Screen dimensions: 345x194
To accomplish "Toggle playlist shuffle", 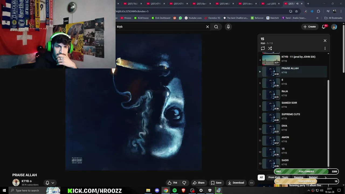I will click(270, 48).
